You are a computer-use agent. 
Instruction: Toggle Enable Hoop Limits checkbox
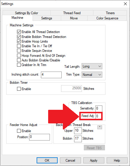(19, 41)
